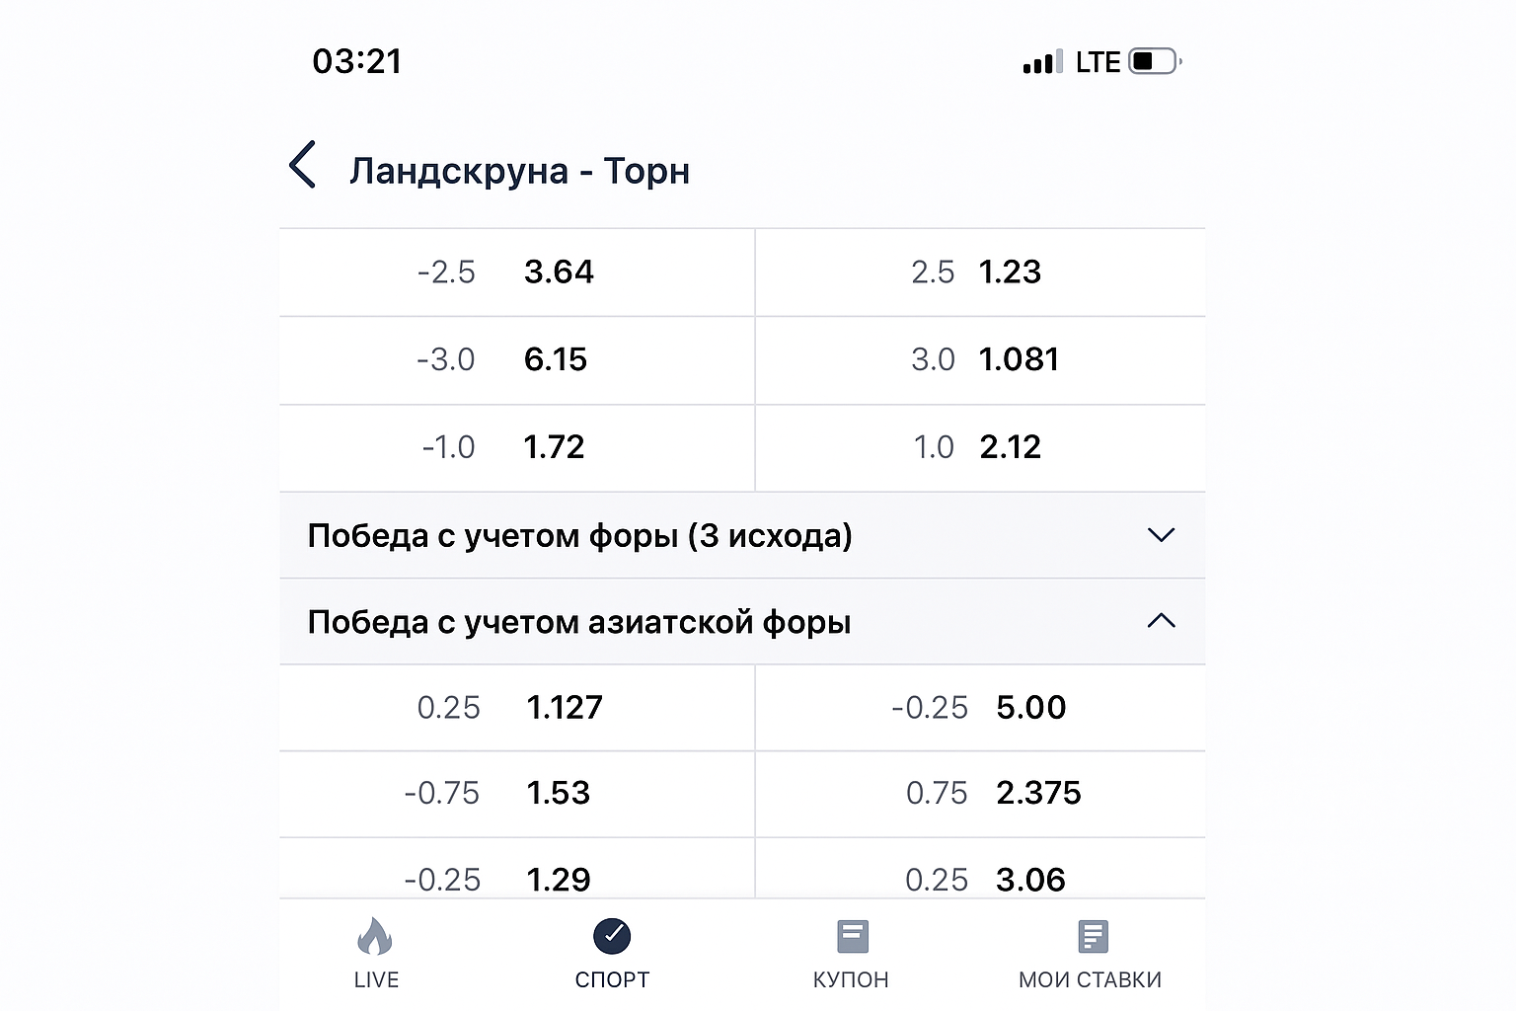
Task: Tap the cellular signal bars icon
Action: click(x=1042, y=62)
